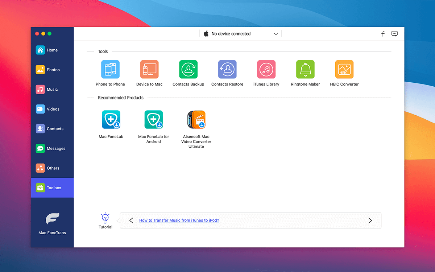
Task: Open Videos section in sidebar
Action: 52,109
